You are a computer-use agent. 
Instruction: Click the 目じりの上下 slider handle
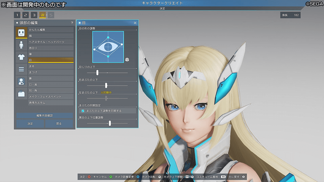(x=97, y=73)
